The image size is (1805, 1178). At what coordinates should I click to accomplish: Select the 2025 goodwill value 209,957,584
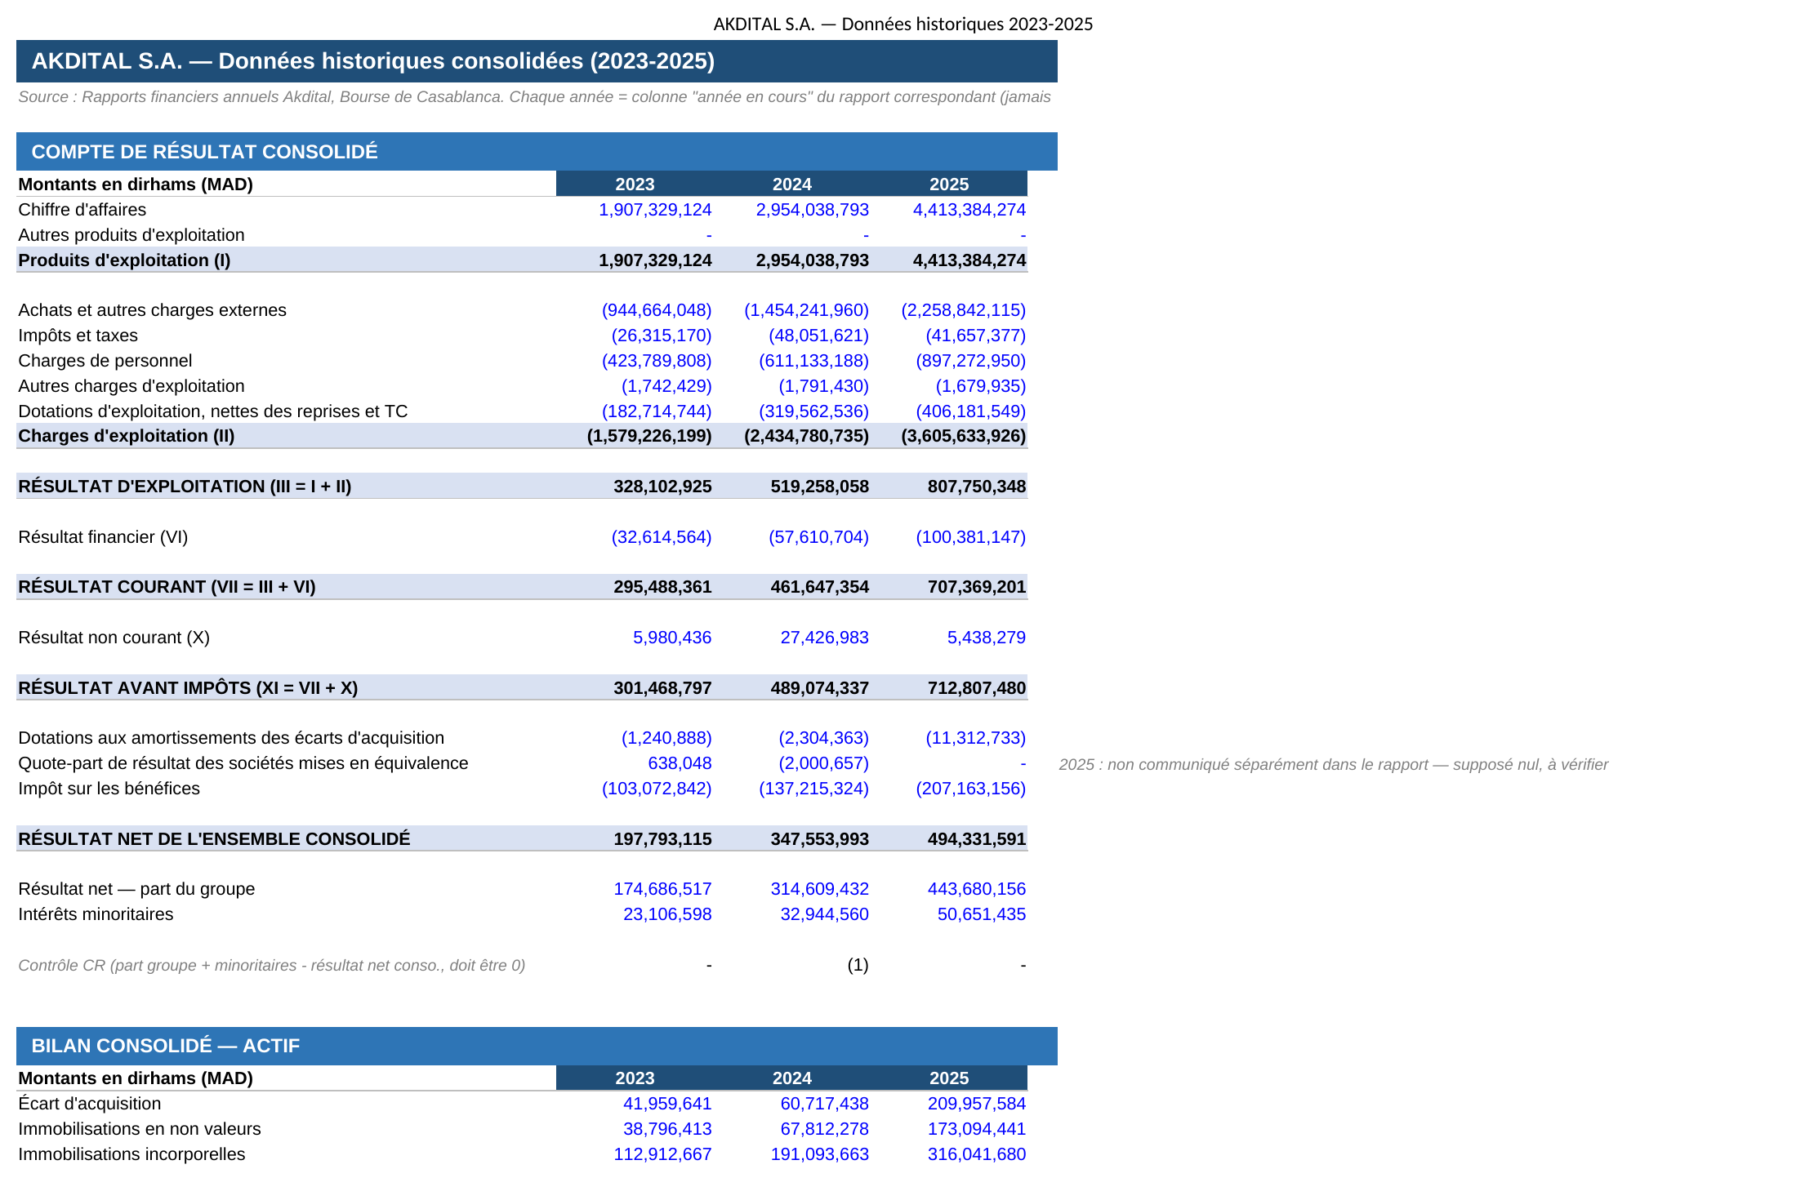(977, 1104)
